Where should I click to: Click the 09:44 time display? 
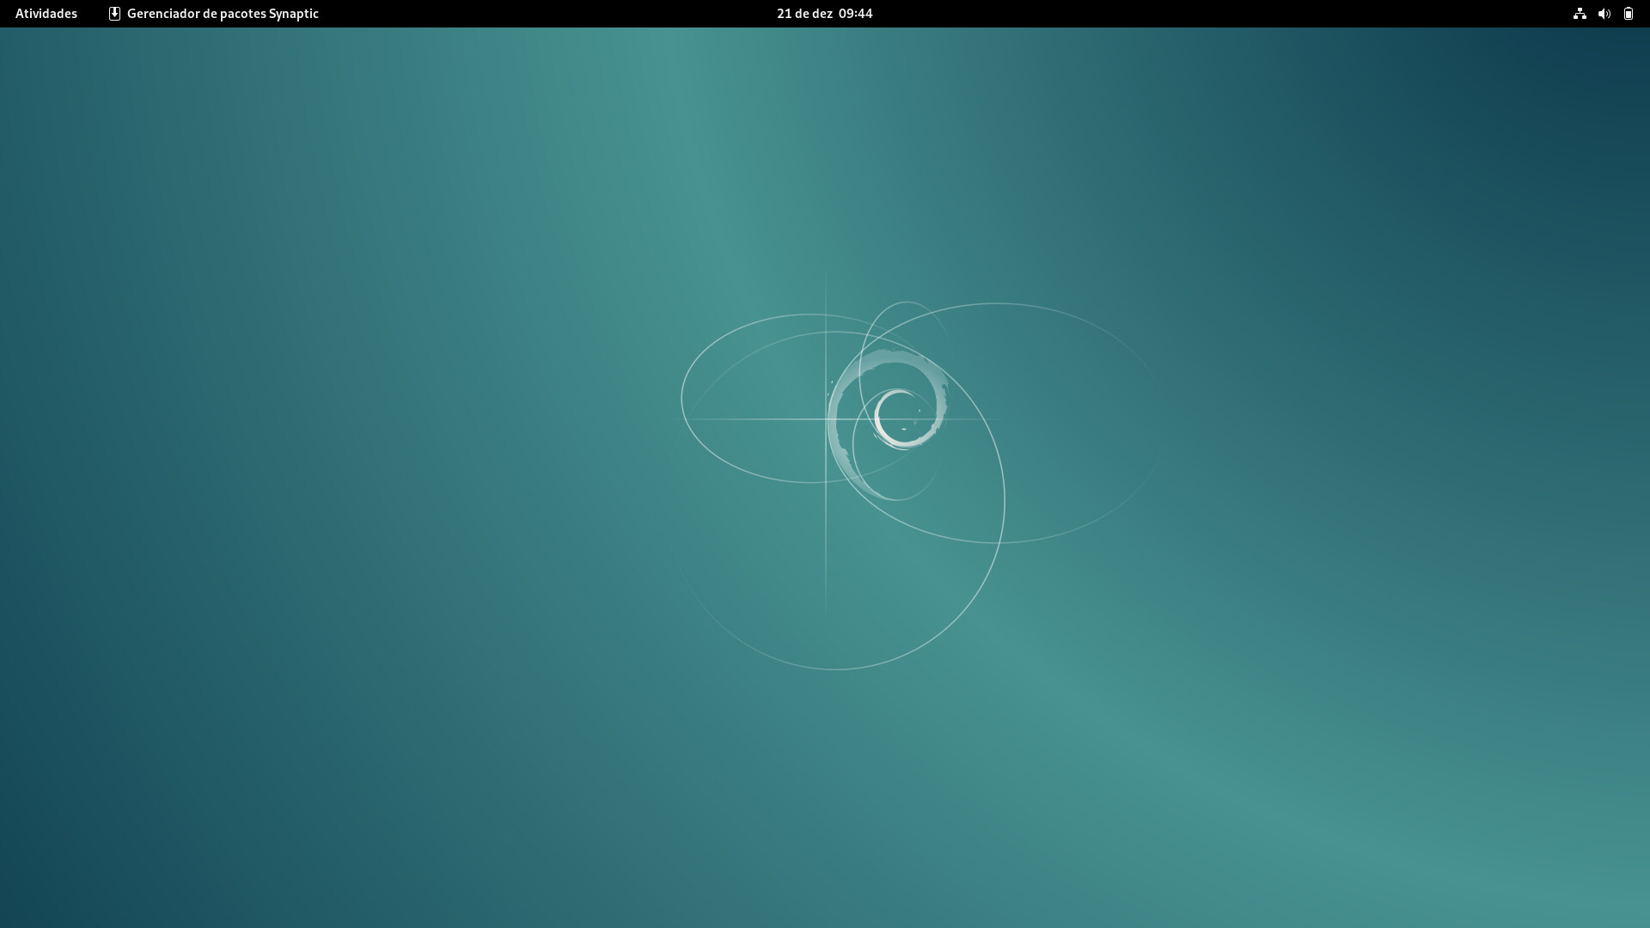pyautogui.click(x=855, y=14)
